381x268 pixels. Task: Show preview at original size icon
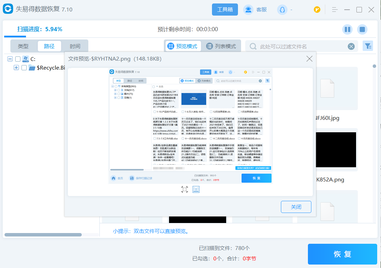coord(196,189)
